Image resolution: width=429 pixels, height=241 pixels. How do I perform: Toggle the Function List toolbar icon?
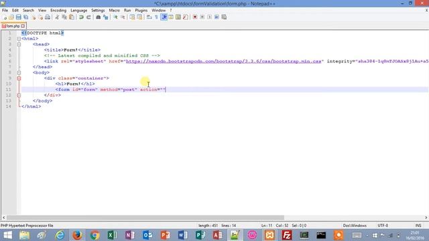(186, 17)
